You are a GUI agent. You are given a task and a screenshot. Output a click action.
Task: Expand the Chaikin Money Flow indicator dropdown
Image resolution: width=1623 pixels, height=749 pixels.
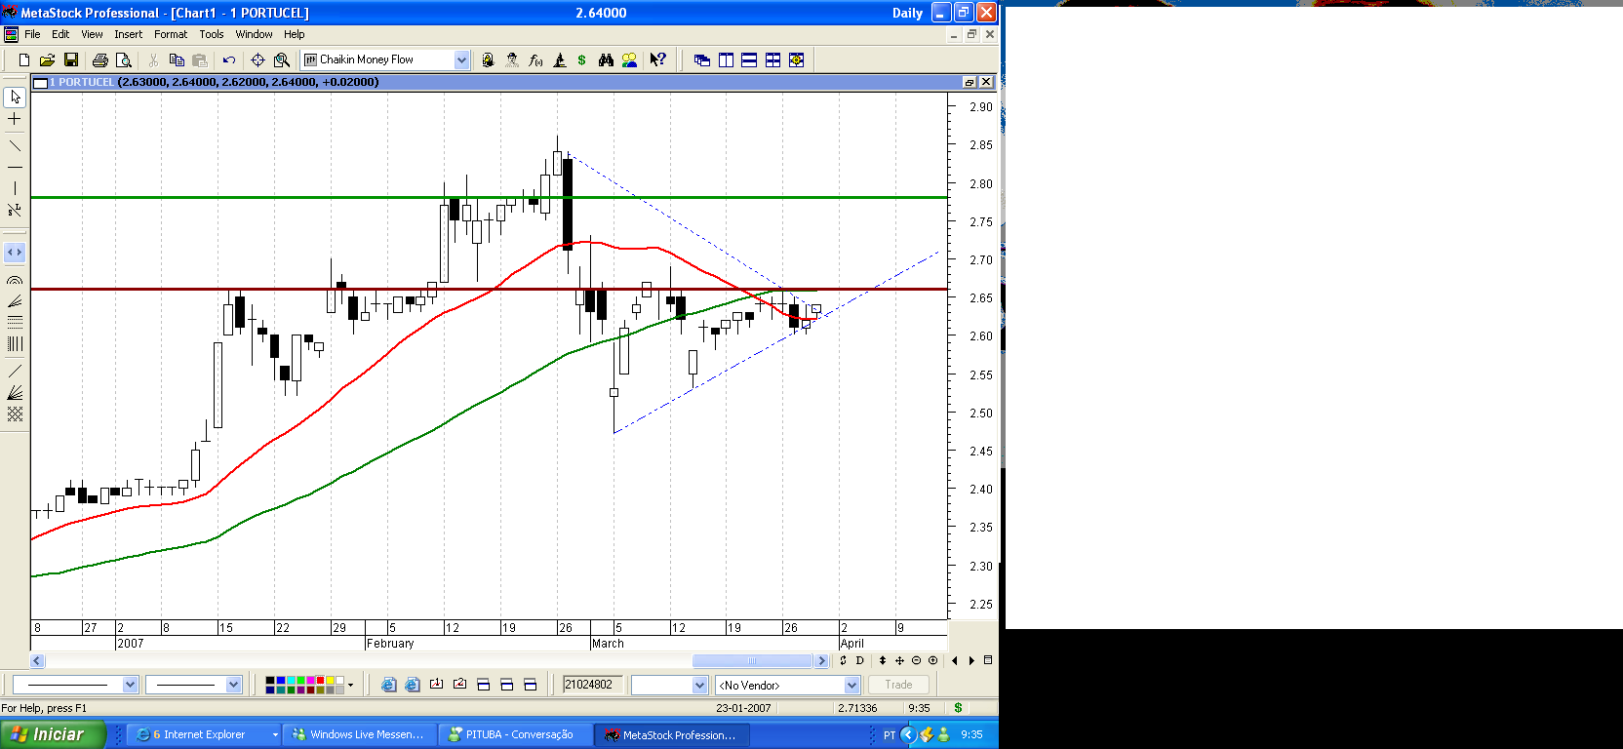tap(461, 60)
